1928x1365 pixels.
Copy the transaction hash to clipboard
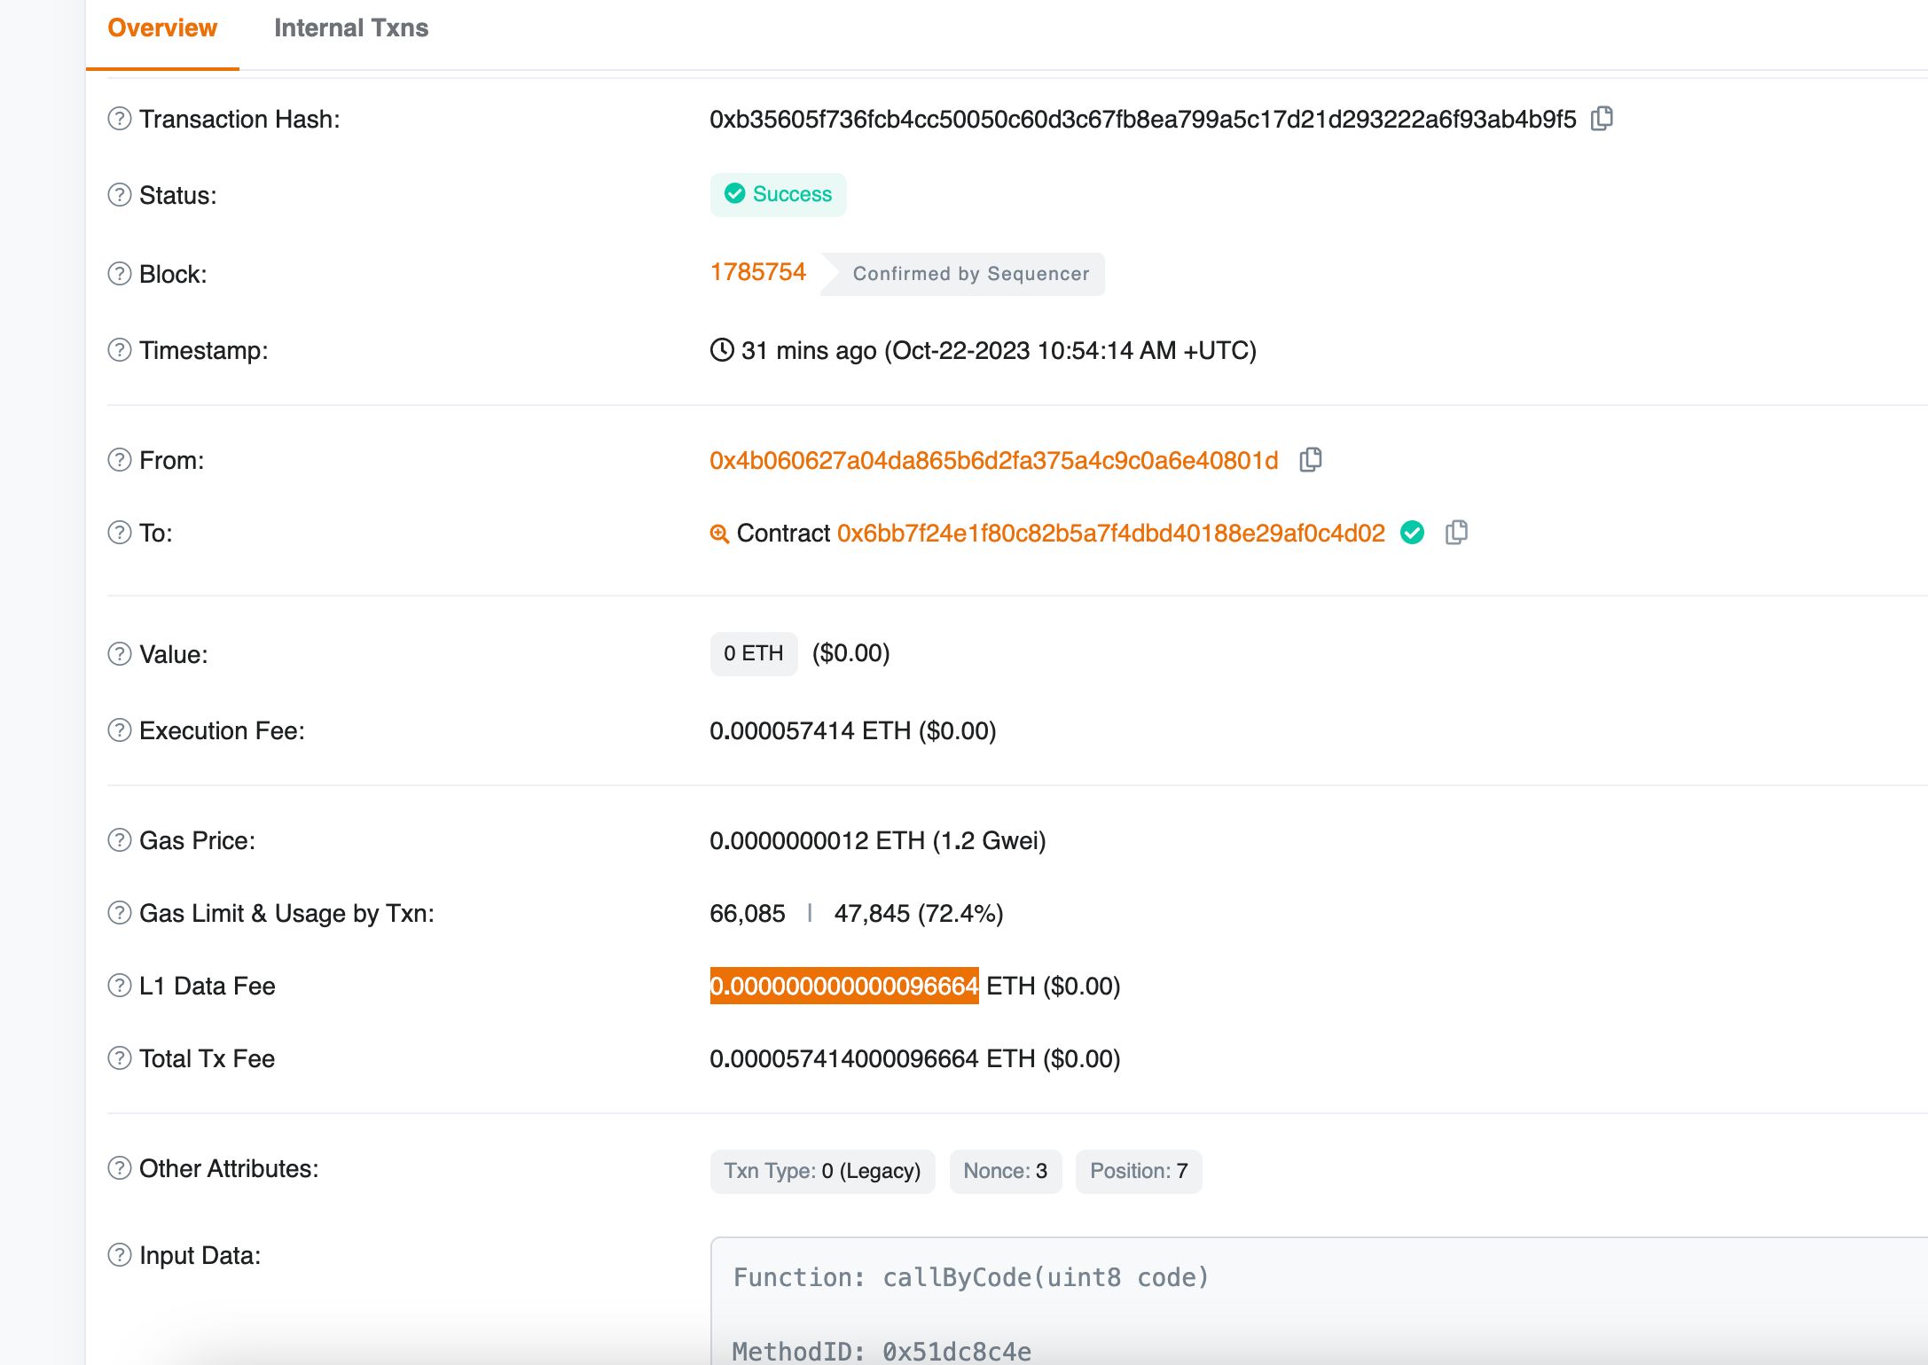1602,119
